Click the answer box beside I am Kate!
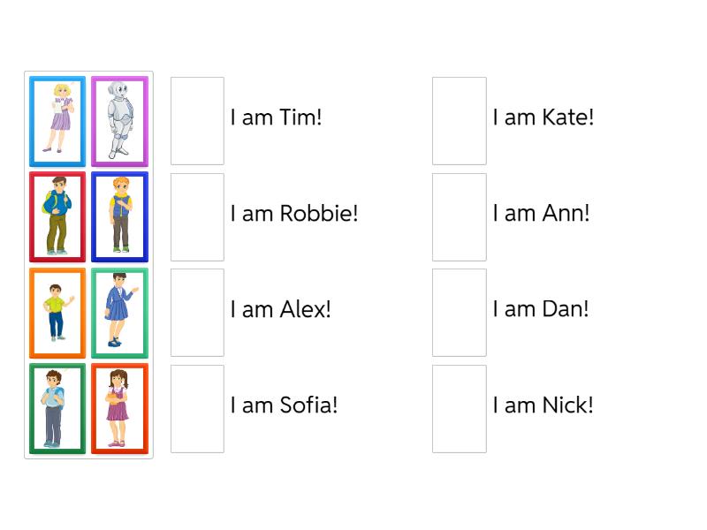 459,120
